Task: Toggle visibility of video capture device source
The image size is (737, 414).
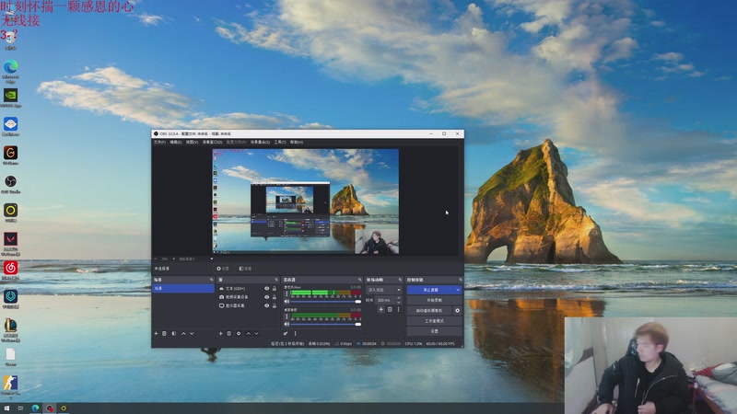Action: [266, 296]
